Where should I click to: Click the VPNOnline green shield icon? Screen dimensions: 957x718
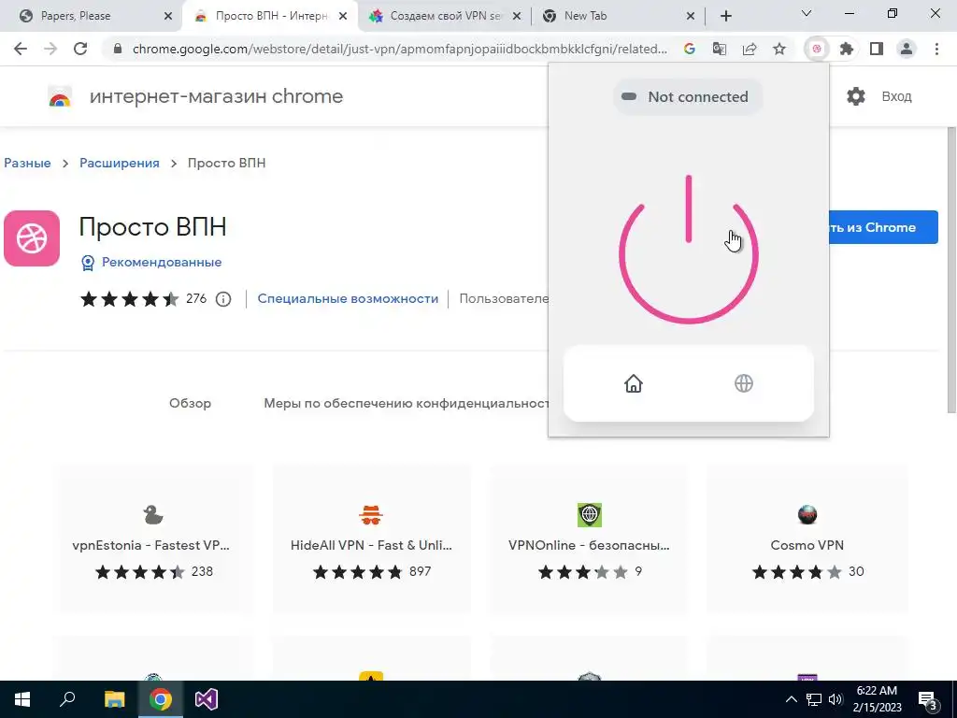click(590, 515)
